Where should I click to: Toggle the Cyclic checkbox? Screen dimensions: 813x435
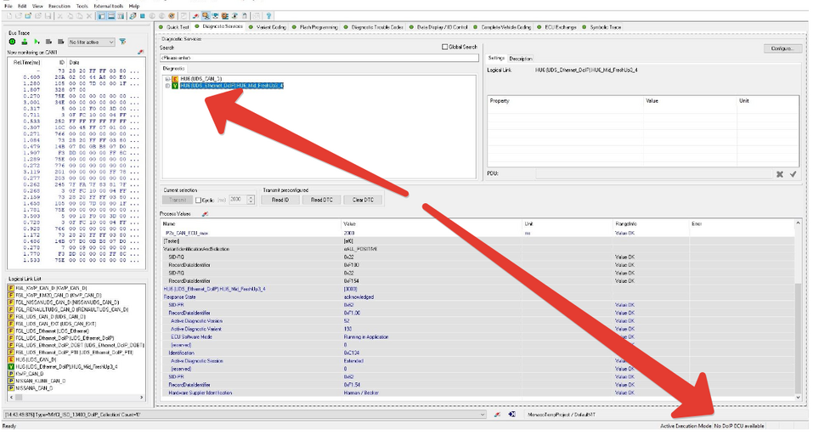tap(198, 201)
